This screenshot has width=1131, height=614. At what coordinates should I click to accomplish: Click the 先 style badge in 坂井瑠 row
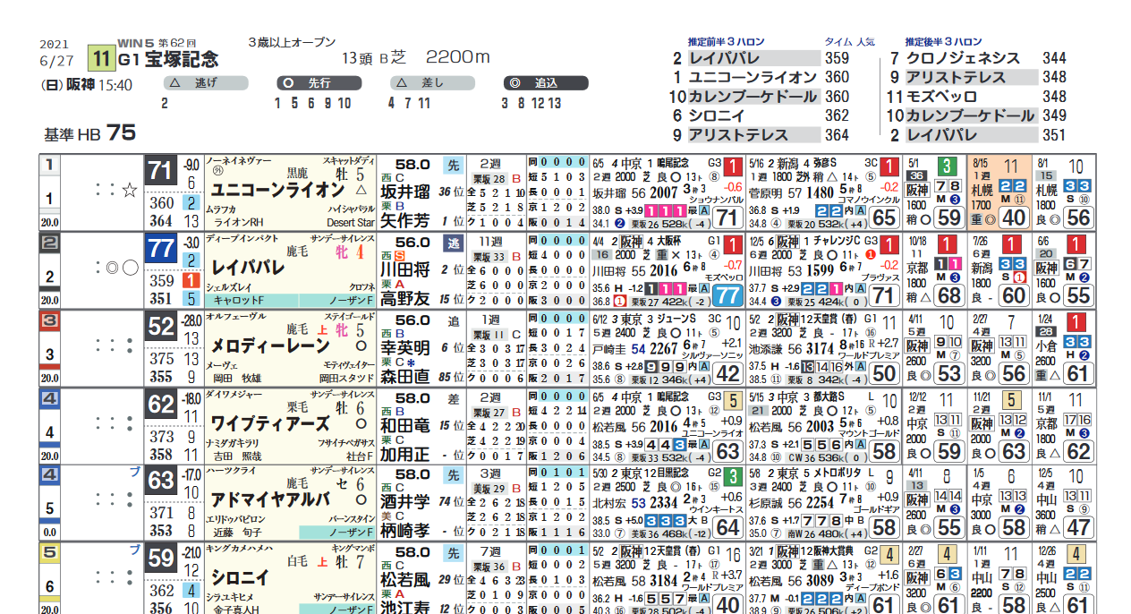(454, 165)
